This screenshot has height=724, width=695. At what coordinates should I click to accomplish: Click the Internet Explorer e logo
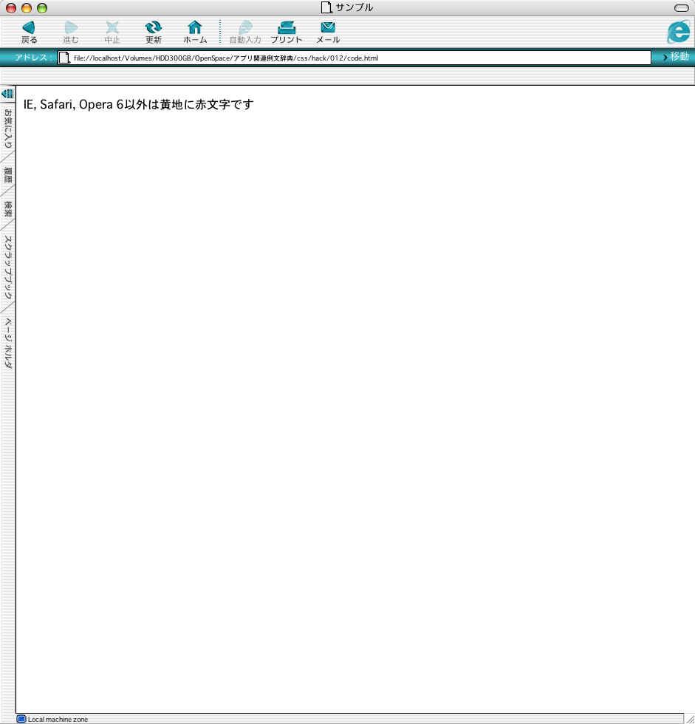click(x=679, y=32)
